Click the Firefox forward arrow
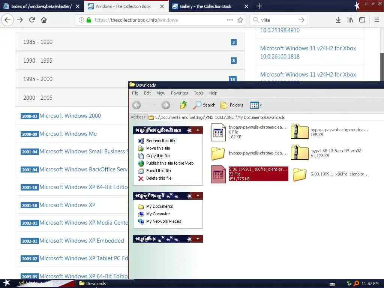The height and width of the screenshot is (288, 384). 20,20
